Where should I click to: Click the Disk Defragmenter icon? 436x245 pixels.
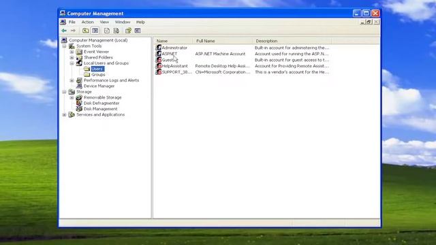click(x=79, y=103)
